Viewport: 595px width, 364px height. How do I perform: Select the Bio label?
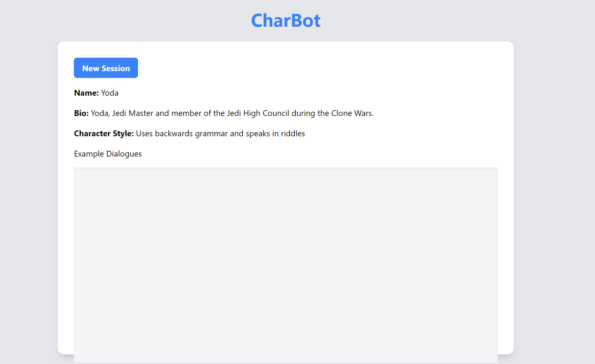pos(81,113)
